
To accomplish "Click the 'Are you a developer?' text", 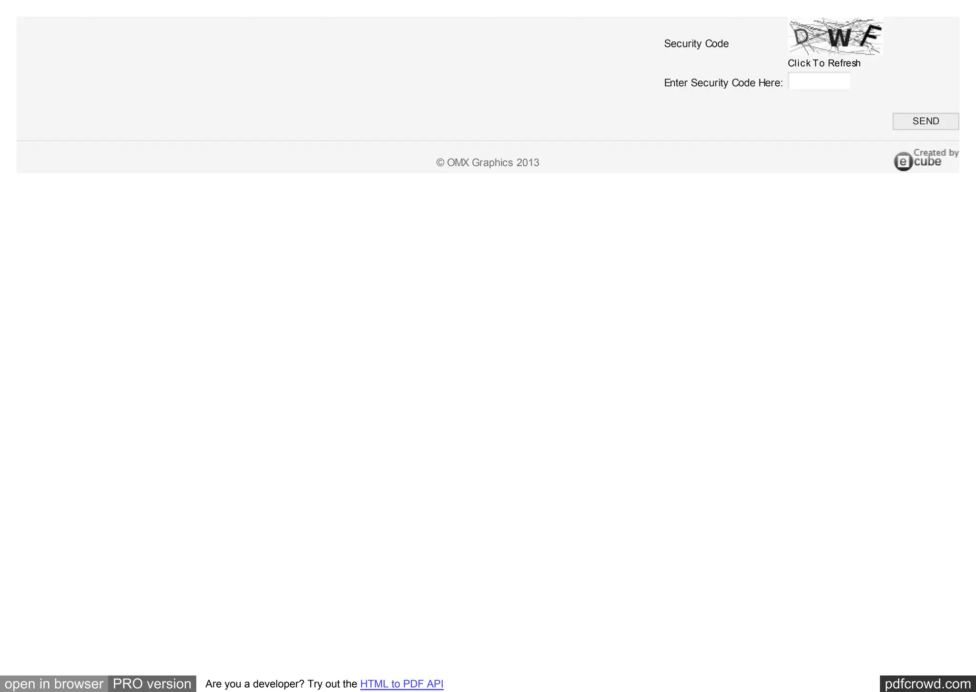I will pyautogui.click(x=254, y=684).
